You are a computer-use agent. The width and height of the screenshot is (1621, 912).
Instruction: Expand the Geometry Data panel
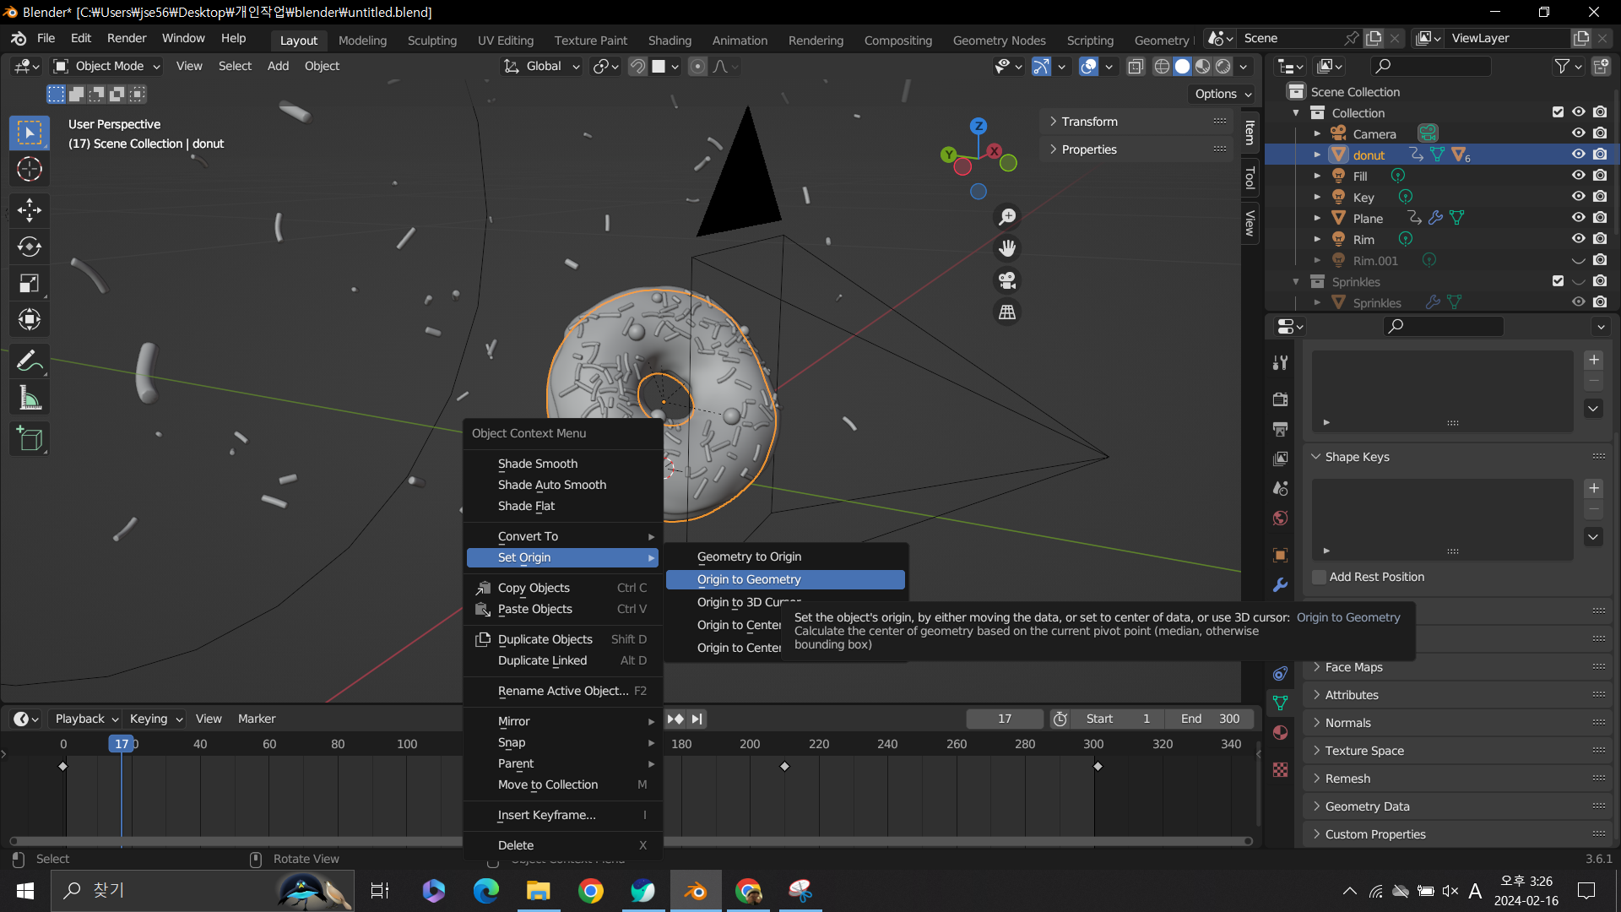(1458, 806)
